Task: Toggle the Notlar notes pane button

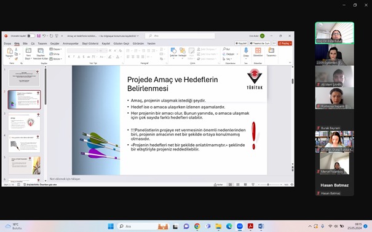Action: [218, 184]
